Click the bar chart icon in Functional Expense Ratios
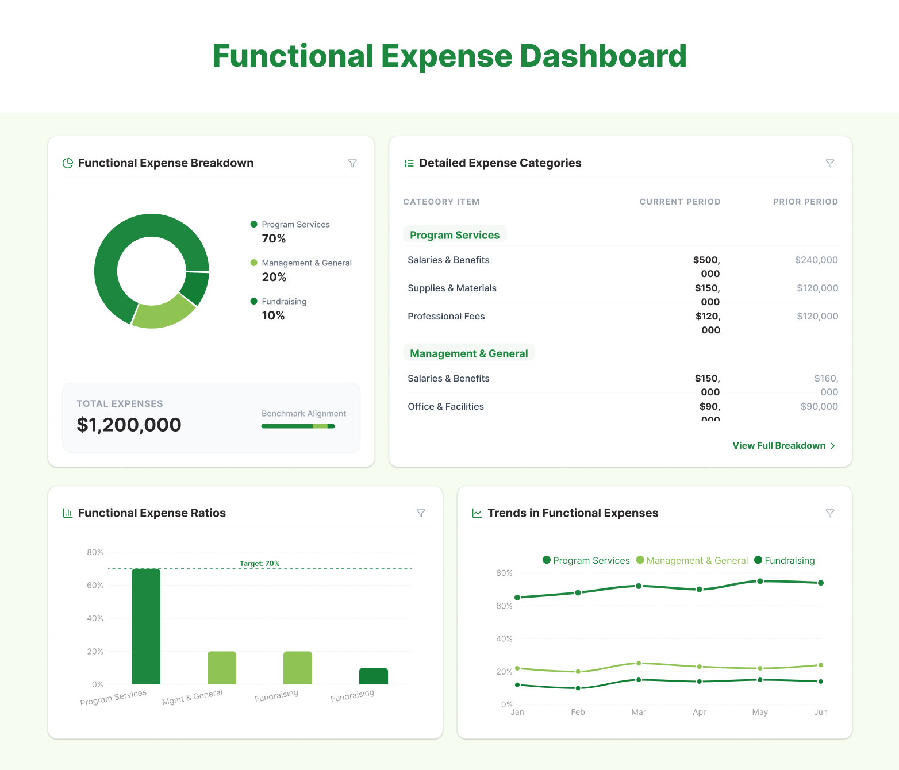 67,513
